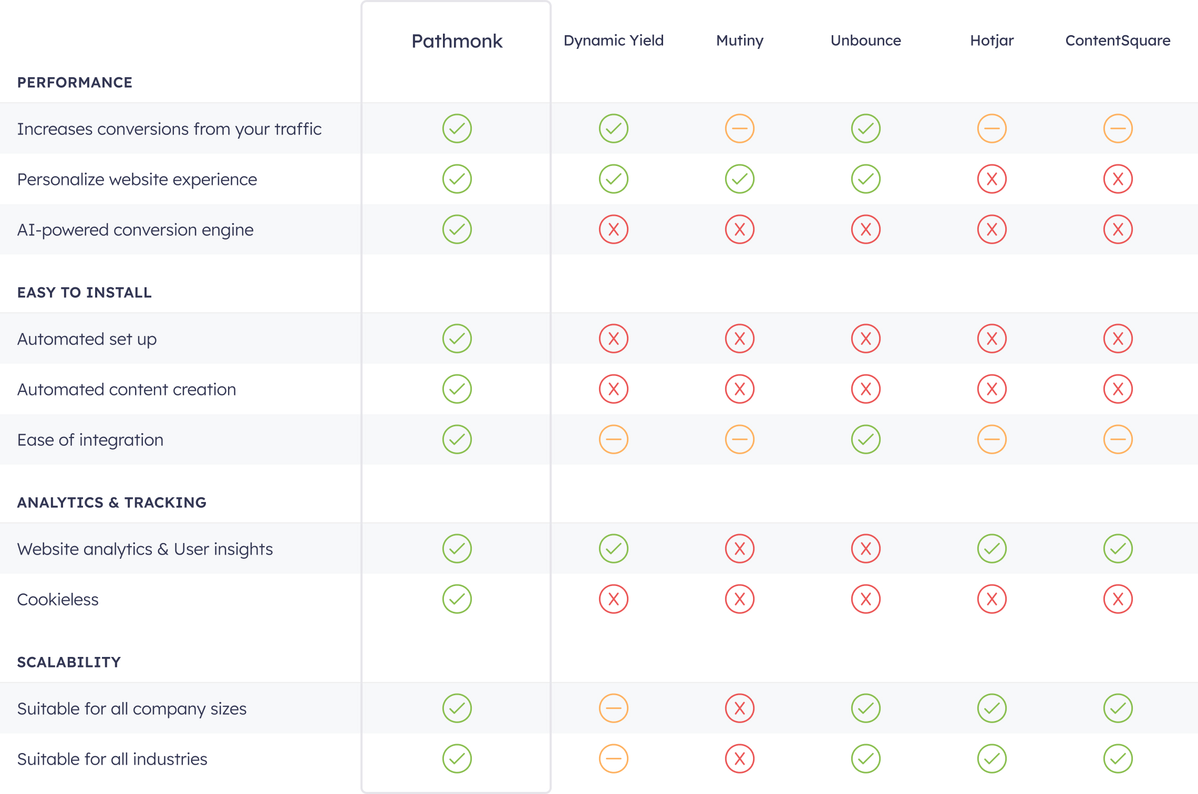Click ContentSquare's green check for Website analytics

(1118, 549)
